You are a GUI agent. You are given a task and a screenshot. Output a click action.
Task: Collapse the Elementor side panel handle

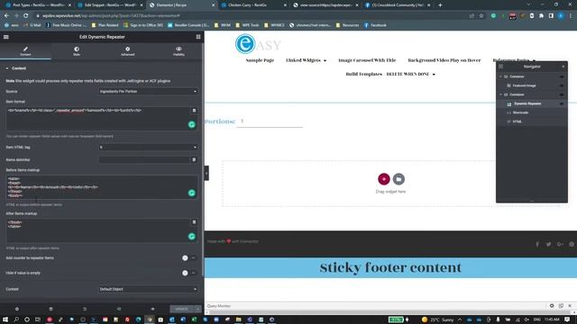[x=206, y=174]
